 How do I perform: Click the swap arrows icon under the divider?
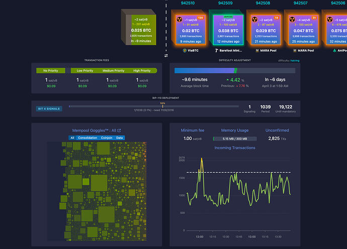(166, 56)
